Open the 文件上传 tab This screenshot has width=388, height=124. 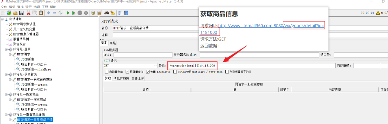[138, 78]
